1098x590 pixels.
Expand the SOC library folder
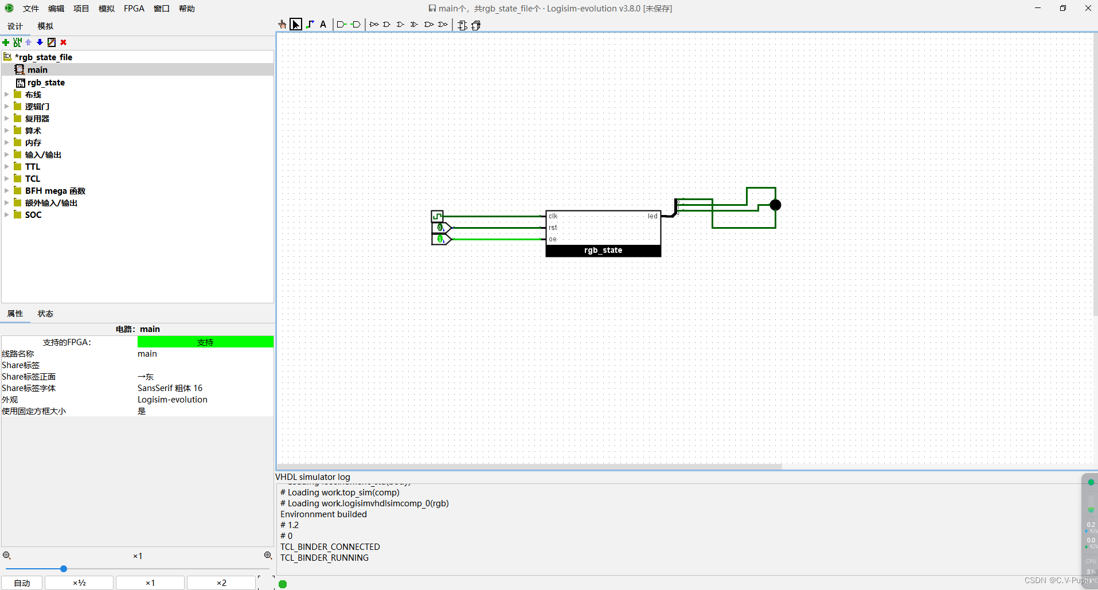tap(7, 215)
